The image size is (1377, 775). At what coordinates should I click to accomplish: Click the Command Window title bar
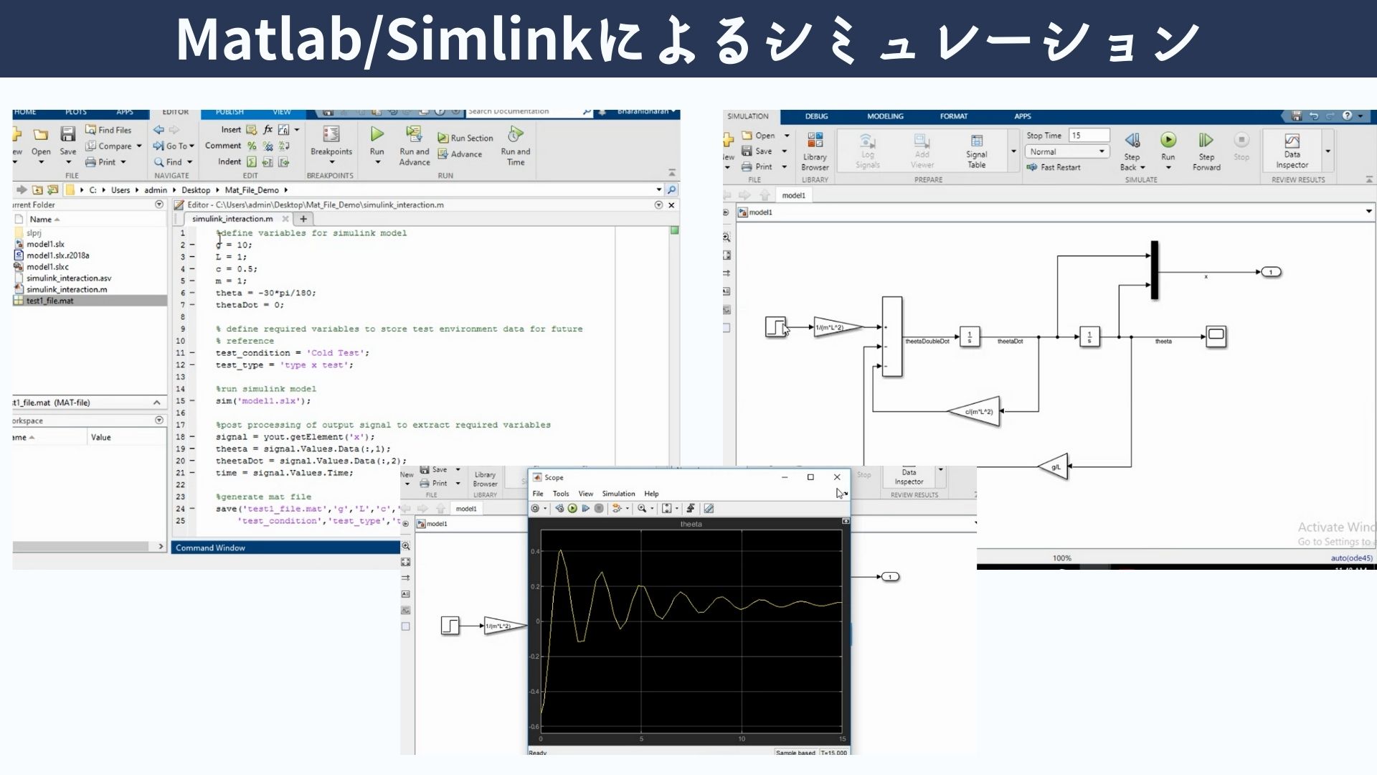(285, 548)
